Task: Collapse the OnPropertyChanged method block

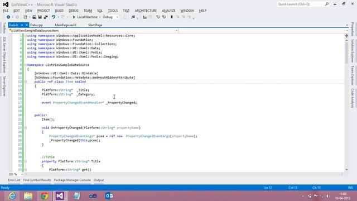Action: click(x=26, y=128)
